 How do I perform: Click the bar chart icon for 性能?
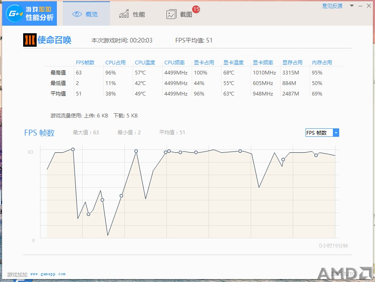pyautogui.click(x=124, y=14)
